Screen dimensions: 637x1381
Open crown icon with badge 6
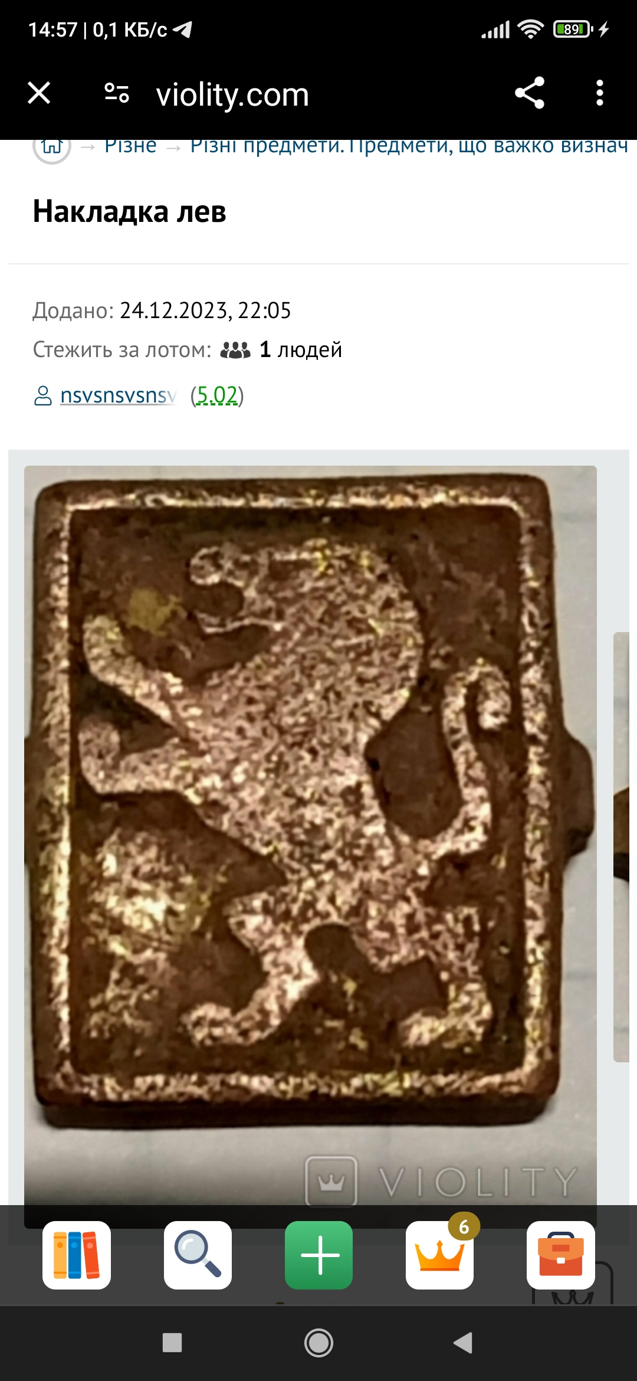click(x=440, y=1255)
